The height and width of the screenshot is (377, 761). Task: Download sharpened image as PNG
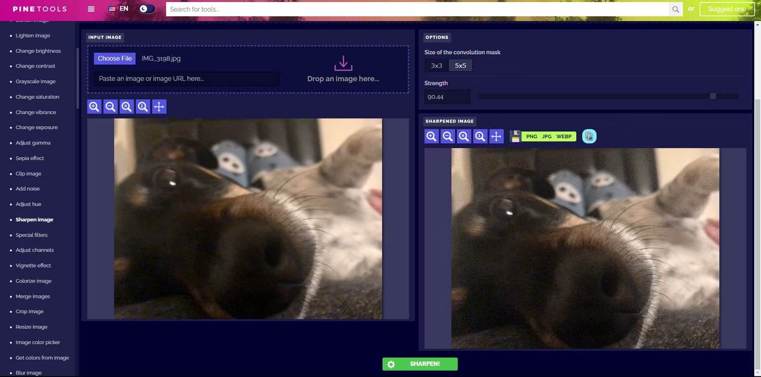532,136
